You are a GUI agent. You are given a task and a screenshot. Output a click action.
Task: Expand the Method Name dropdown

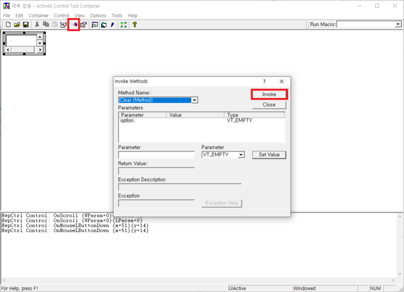(194, 100)
